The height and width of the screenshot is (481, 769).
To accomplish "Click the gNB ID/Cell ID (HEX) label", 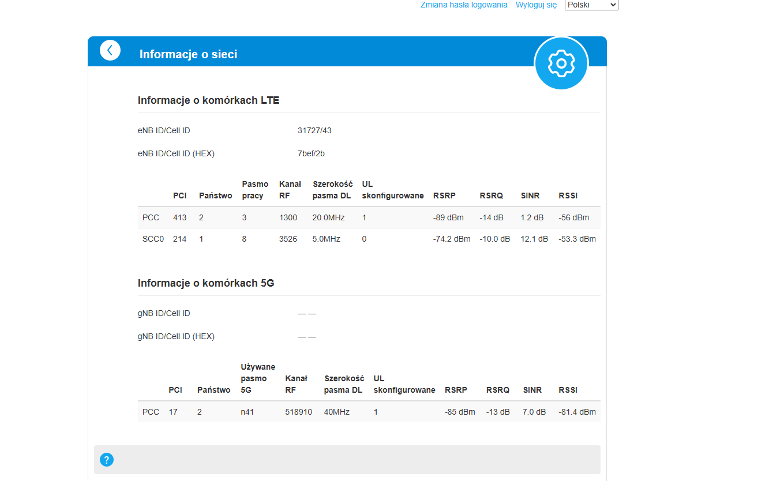I will [x=176, y=336].
